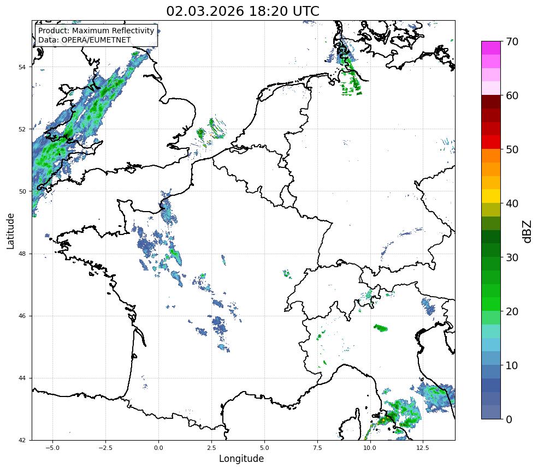Click the dark red swatch just below 60 dBZ
The height and width of the screenshot is (469, 538).
point(490,102)
